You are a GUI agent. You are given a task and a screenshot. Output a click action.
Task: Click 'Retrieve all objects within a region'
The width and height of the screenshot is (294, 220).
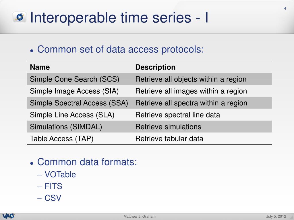tap(191, 79)
